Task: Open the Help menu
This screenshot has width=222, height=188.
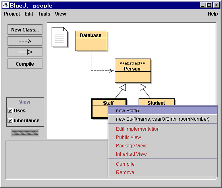Action: [x=212, y=14]
